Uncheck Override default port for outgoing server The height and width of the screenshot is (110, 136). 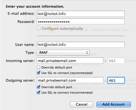38,87
